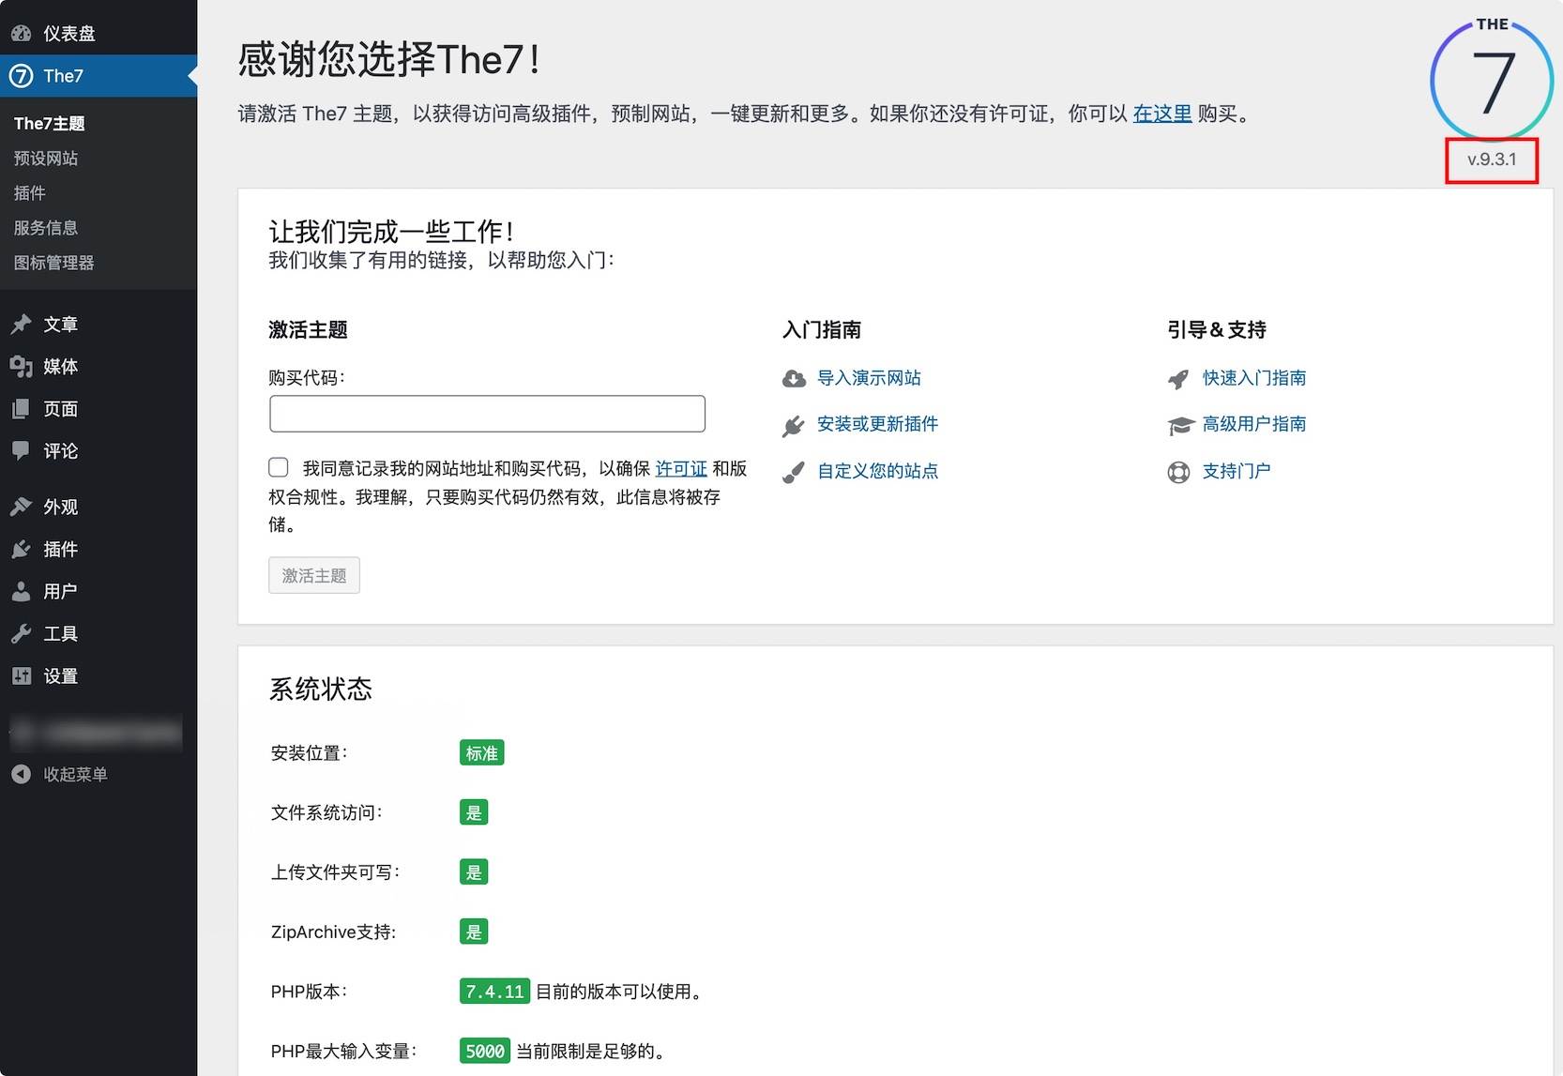1563x1076 pixels.
Task: Click the 许可证 link
Action: point(681,468)
